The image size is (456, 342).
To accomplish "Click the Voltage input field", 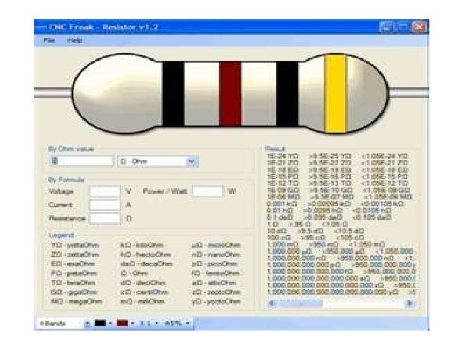I will pyautogui.click(x=104, y=191).
